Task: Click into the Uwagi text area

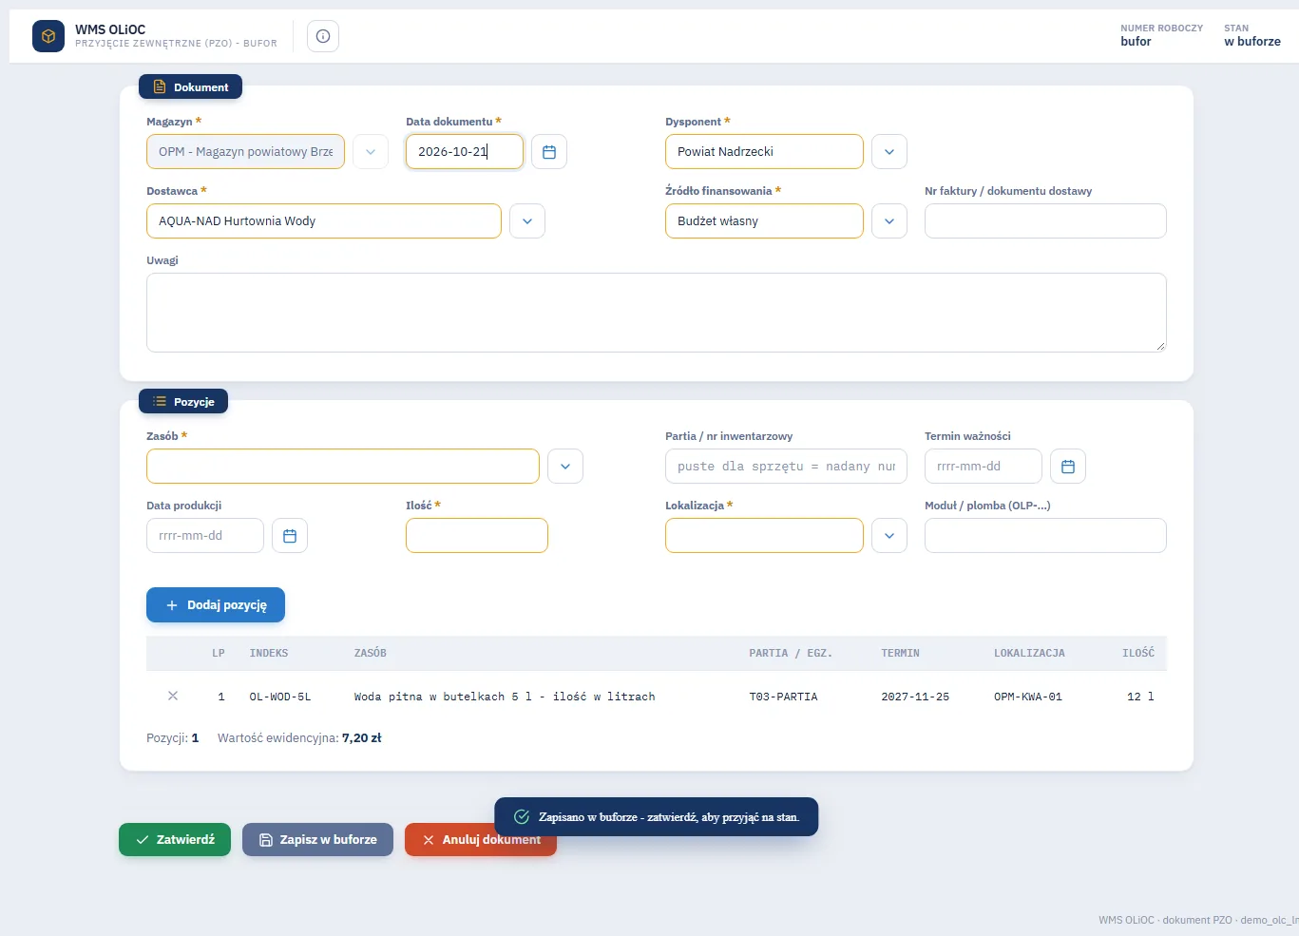Action: tap(657, 313)
